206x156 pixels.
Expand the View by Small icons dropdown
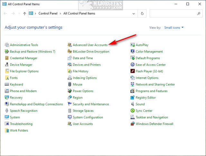(174, 28)
